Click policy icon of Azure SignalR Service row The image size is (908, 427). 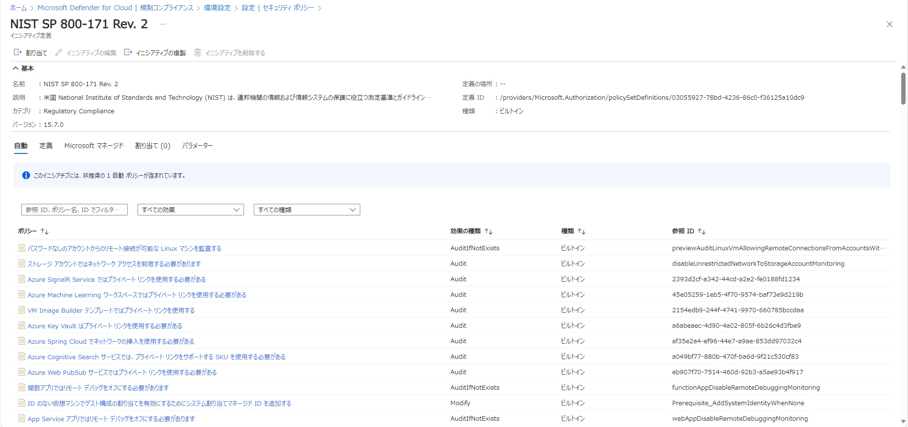pyautogui.click(x=22, y=279)
